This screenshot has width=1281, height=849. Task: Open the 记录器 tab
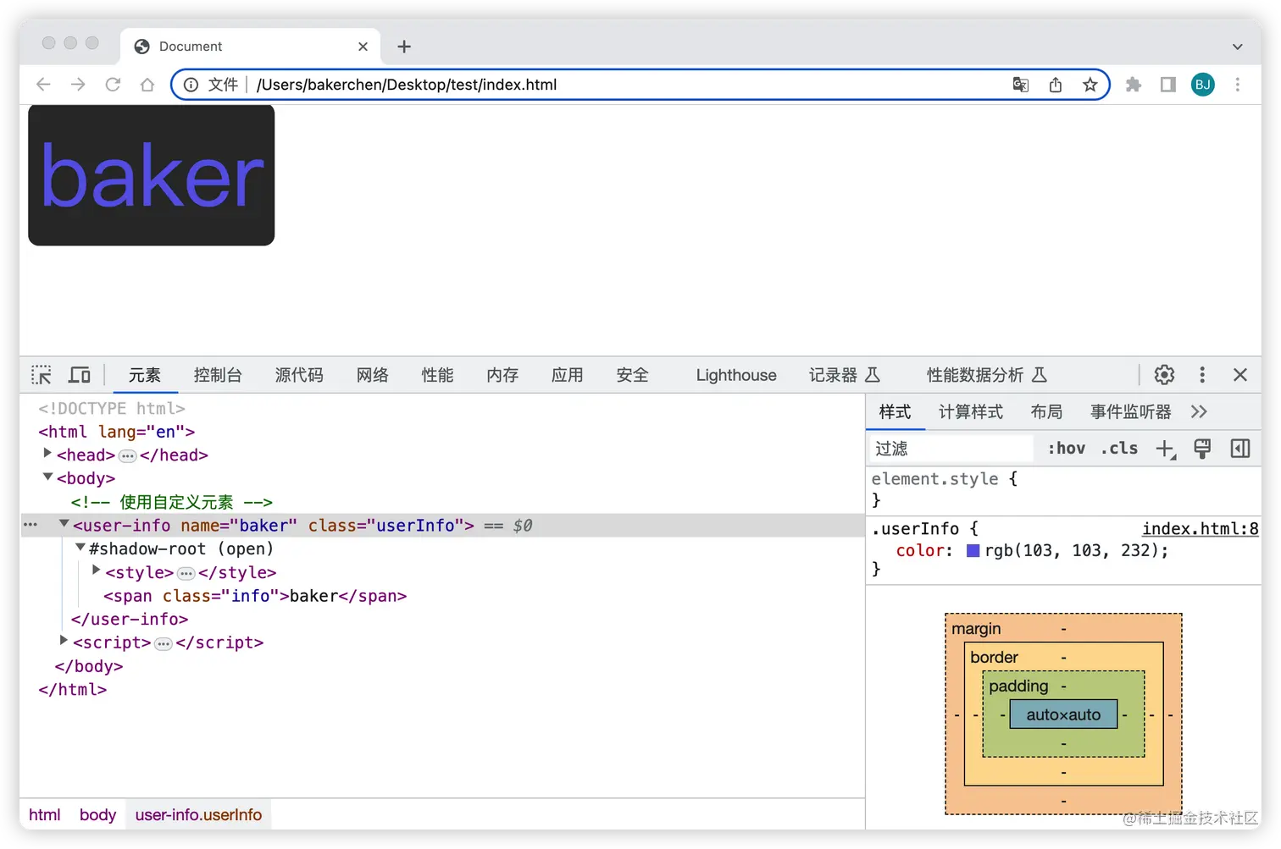(x=845, y=375)
